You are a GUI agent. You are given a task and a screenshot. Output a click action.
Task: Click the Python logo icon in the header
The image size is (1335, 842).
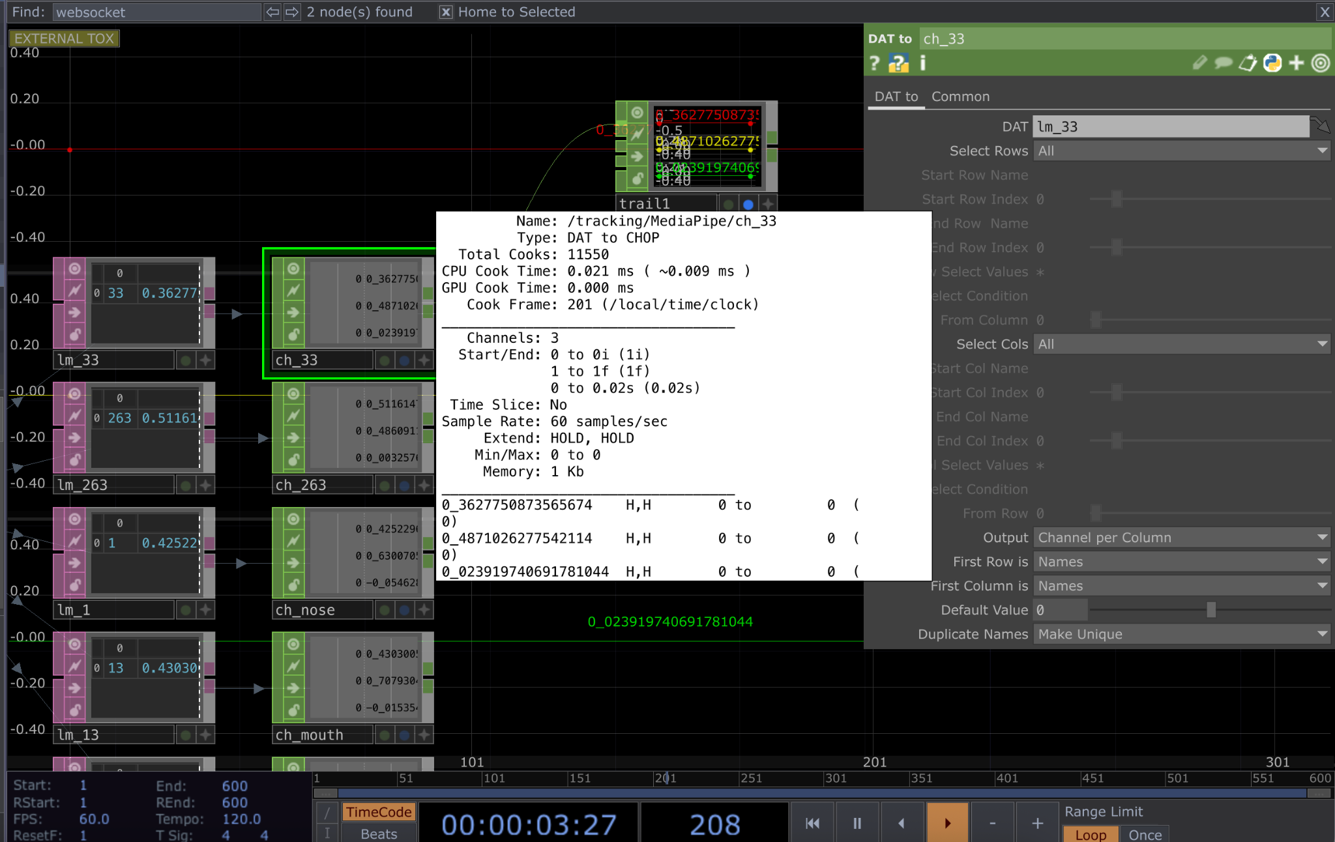(1272, 63)
